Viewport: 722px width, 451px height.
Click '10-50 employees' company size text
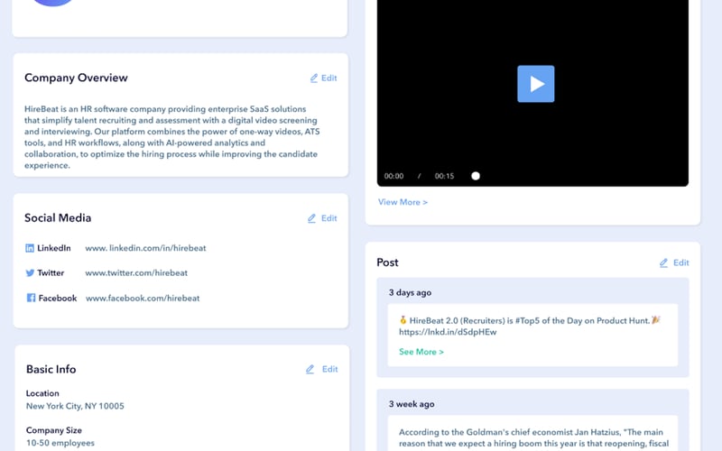tap(60, 443)
